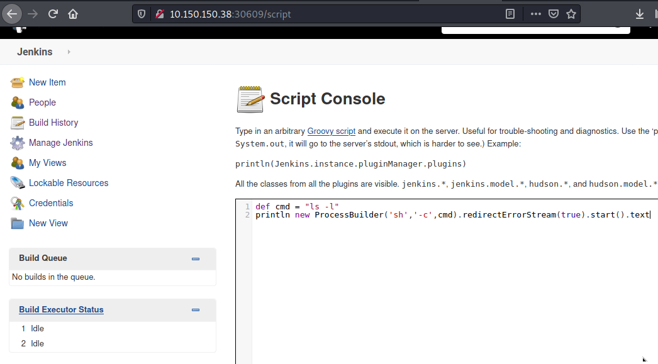Open the Lockable Resources link
The image size is (658, 364).
tap(69, 183)
